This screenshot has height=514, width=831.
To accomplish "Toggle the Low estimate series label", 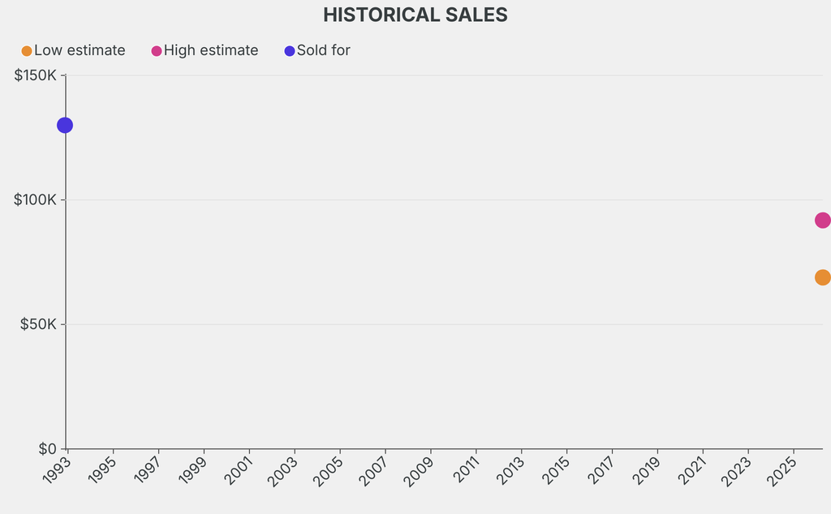I will click(80, 50).
